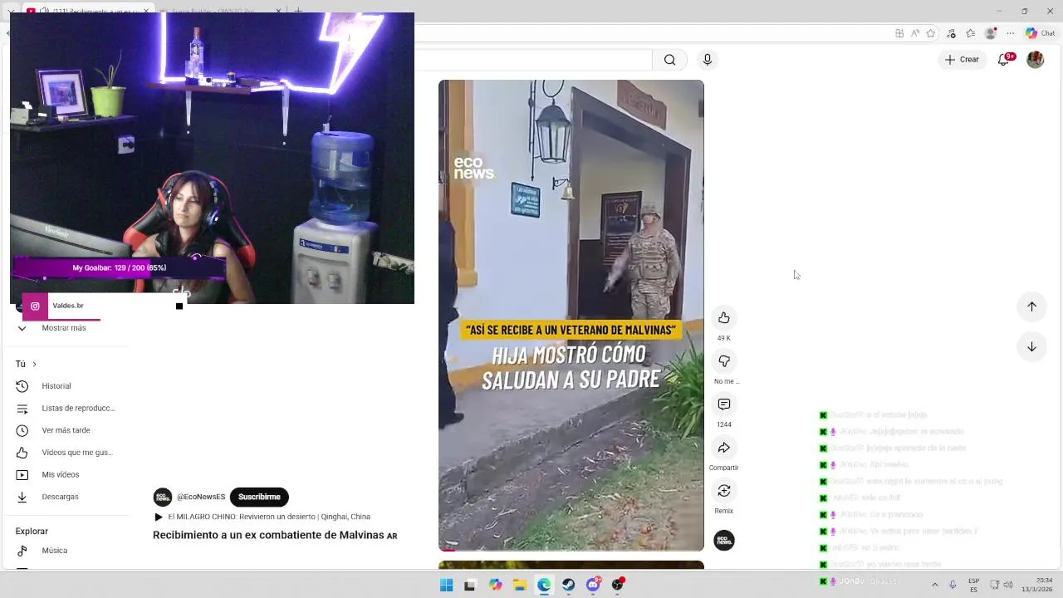Open YouTube notifications bell with 9+ badge
1063x598 pixels.
[x=1006, y=60]
